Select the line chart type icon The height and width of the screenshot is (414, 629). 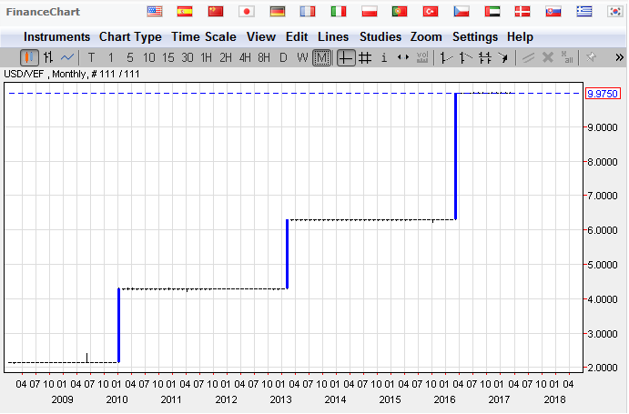pos(67,57)
